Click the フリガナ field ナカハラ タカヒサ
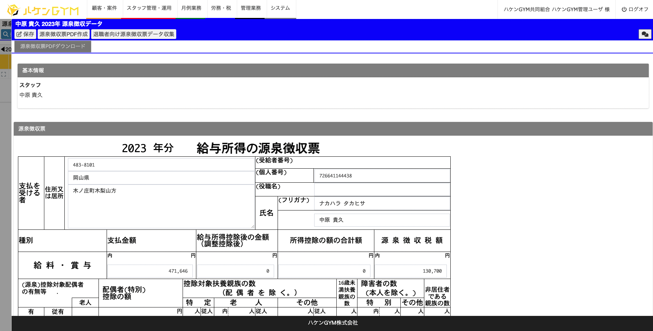Image resolution: width=653 pixels, height=331 pixels. coord(382,203)
